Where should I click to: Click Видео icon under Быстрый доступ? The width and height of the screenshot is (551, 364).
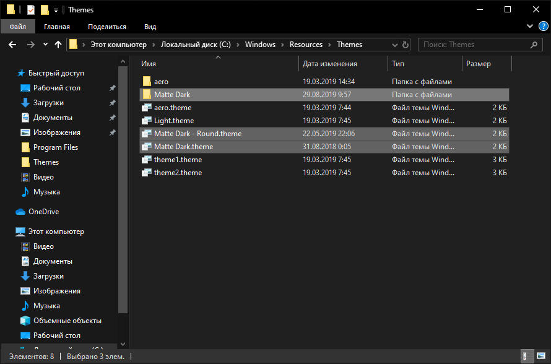point(25,177)
